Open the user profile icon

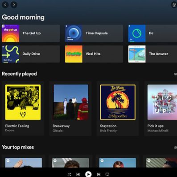174,5
